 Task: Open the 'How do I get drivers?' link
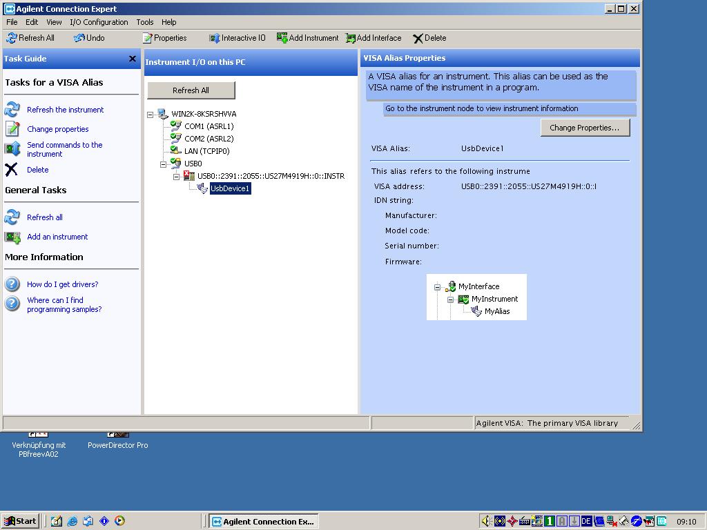point(62,284)
